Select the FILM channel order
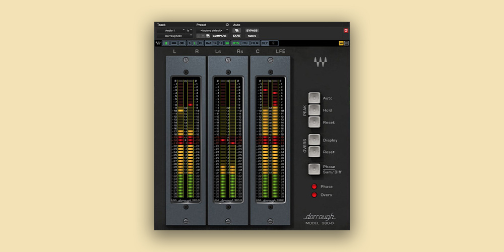Screen dimensions: 504x252 pos(255,43)
